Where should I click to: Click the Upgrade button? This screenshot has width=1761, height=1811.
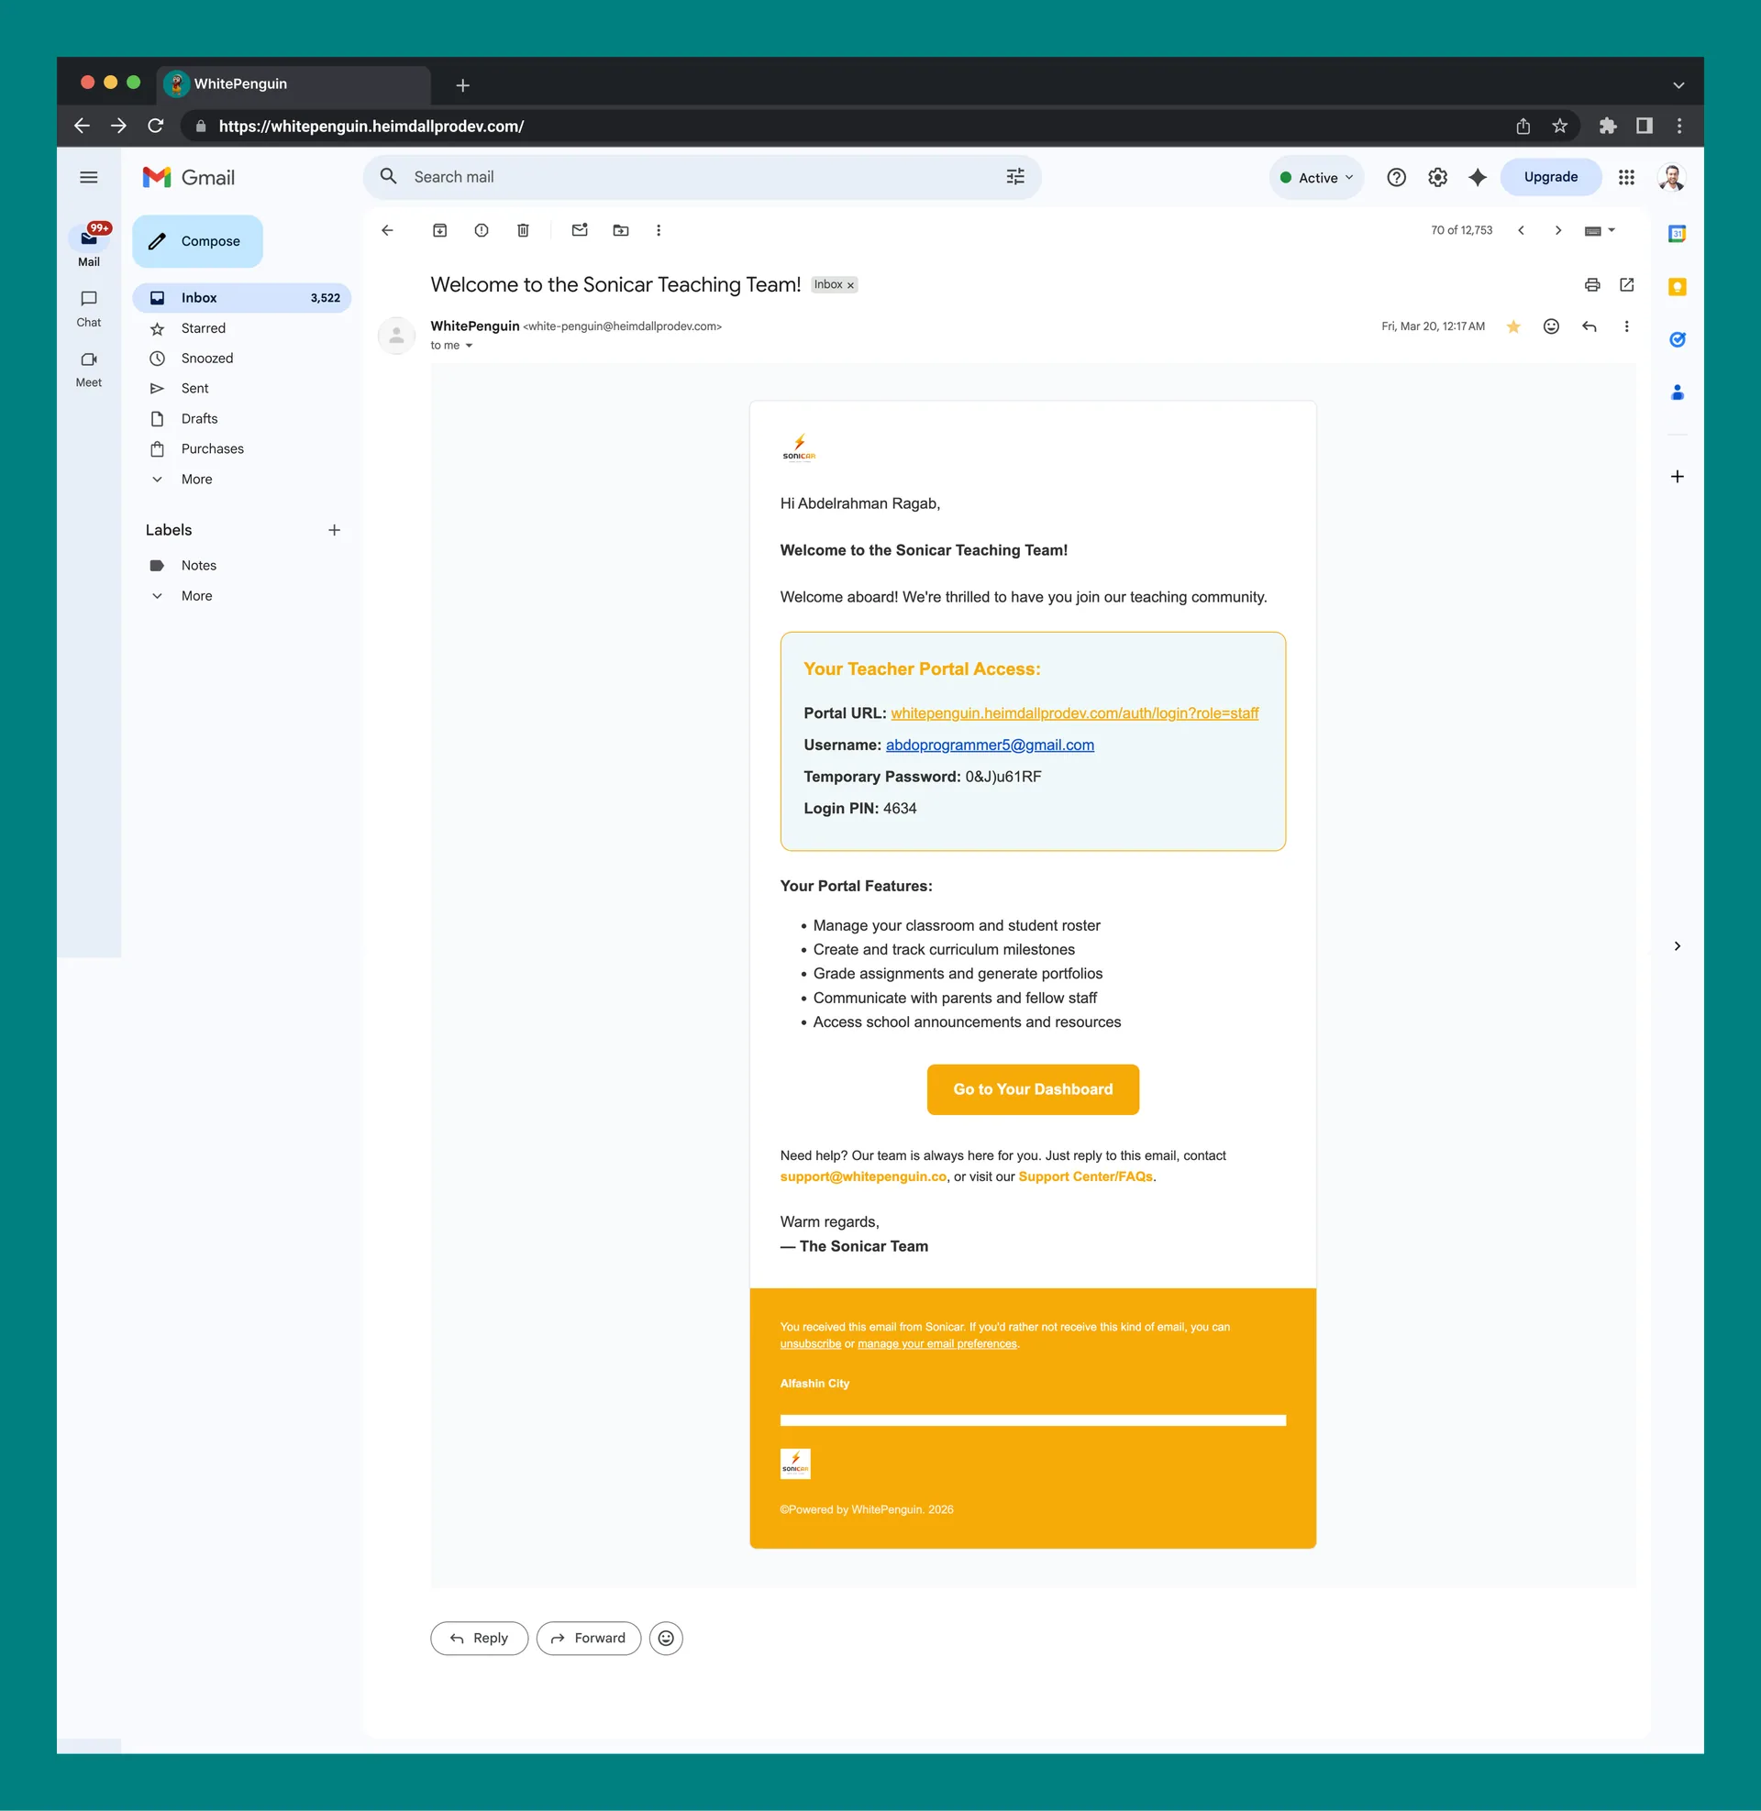coord(1550,178)
